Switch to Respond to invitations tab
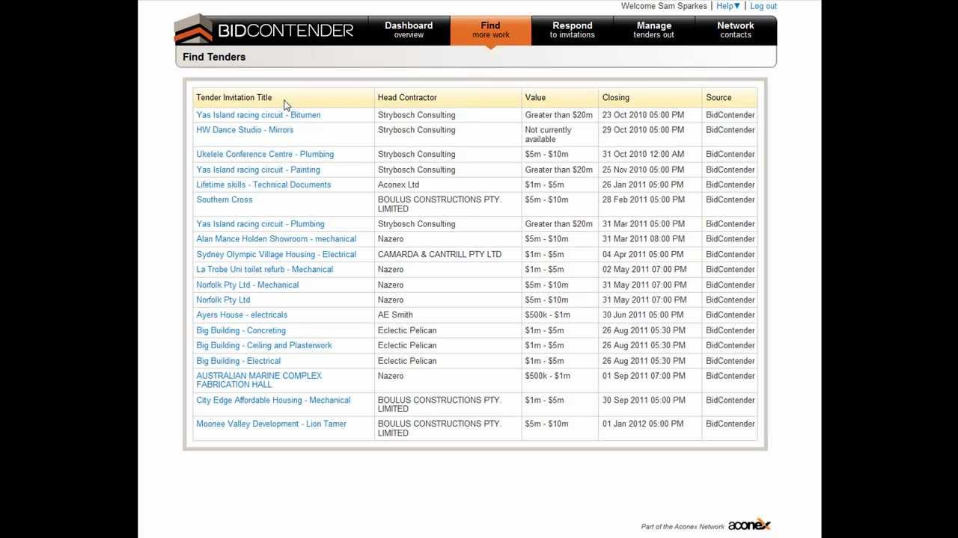Screen dimensions: 958x538 [572, 30]
